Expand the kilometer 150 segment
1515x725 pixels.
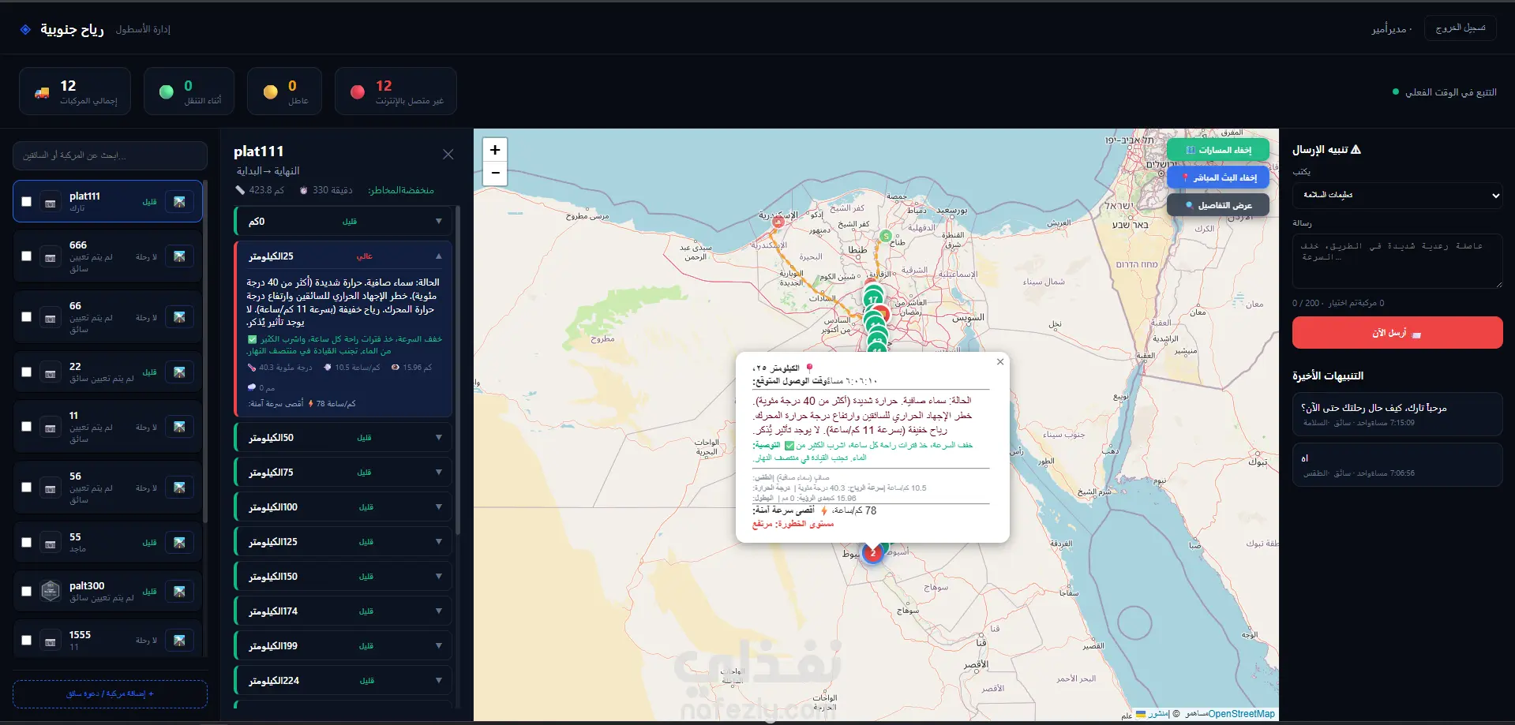coord(343,577)
